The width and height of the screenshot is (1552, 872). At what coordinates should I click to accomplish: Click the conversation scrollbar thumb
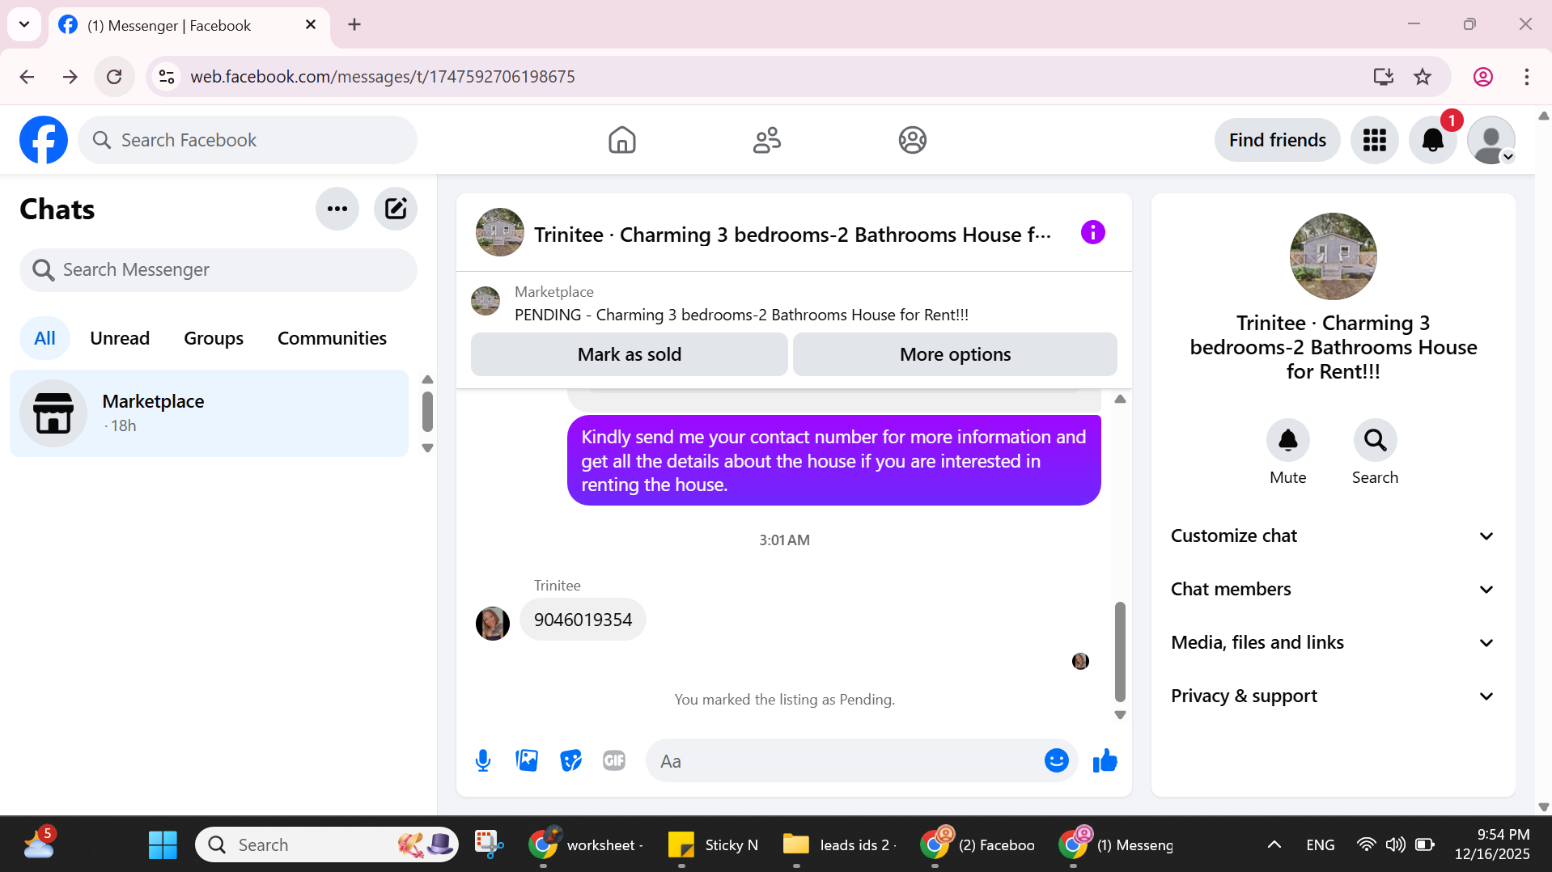pos(1120,651)
